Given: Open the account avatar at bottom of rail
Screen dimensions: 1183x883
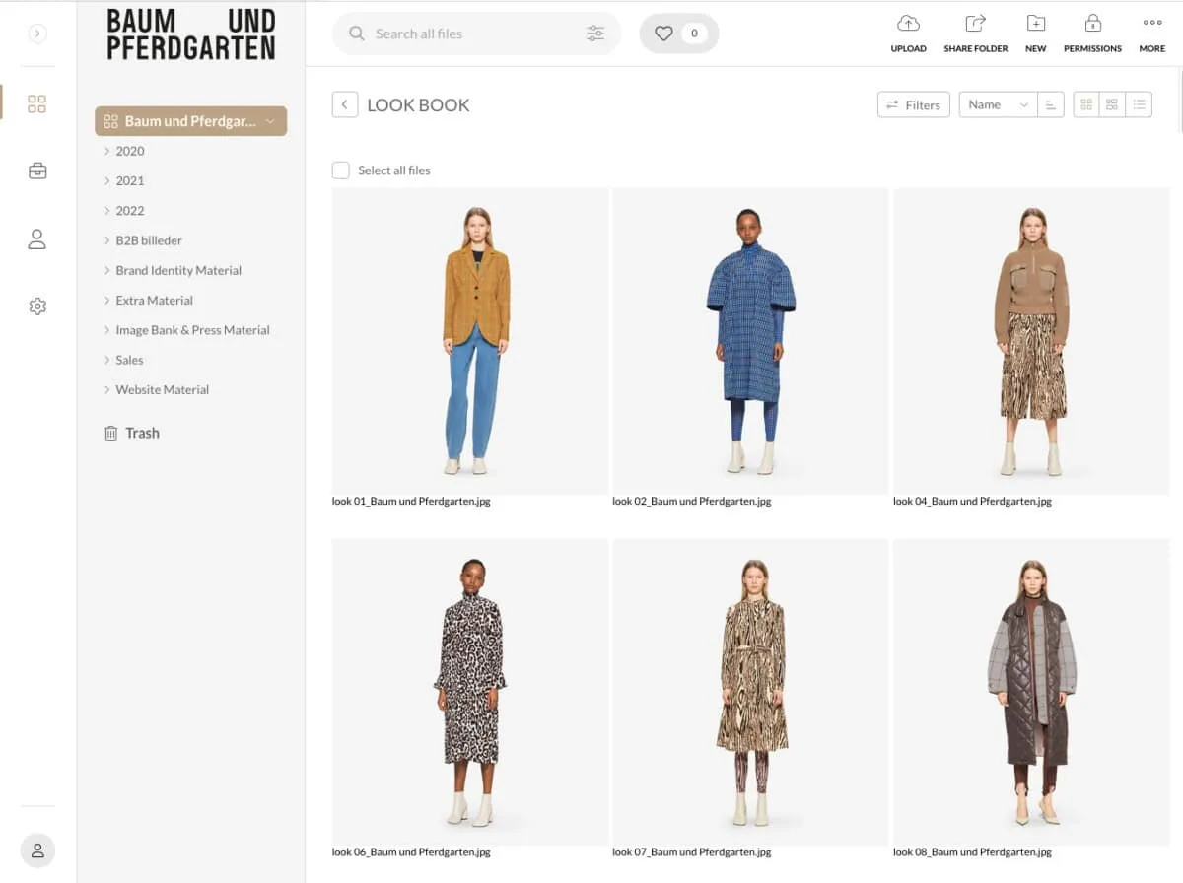Looking at the screenshot, I should tap(37, 850).
